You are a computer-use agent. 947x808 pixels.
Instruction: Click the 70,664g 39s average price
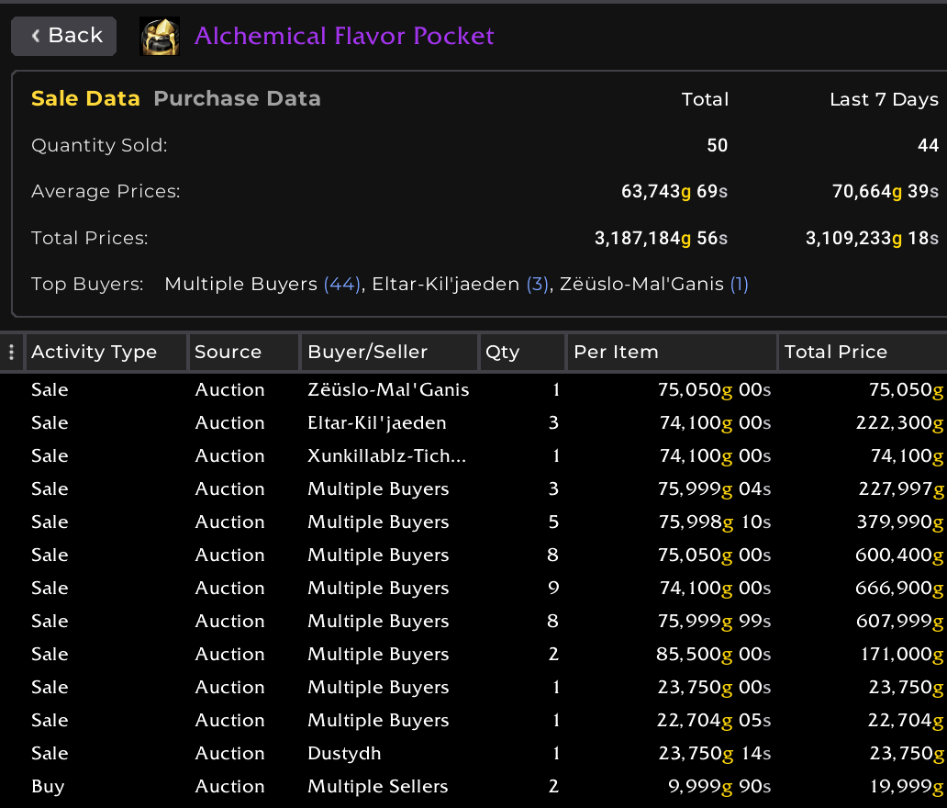886,192
